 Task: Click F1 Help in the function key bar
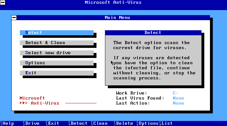(8, 123)
